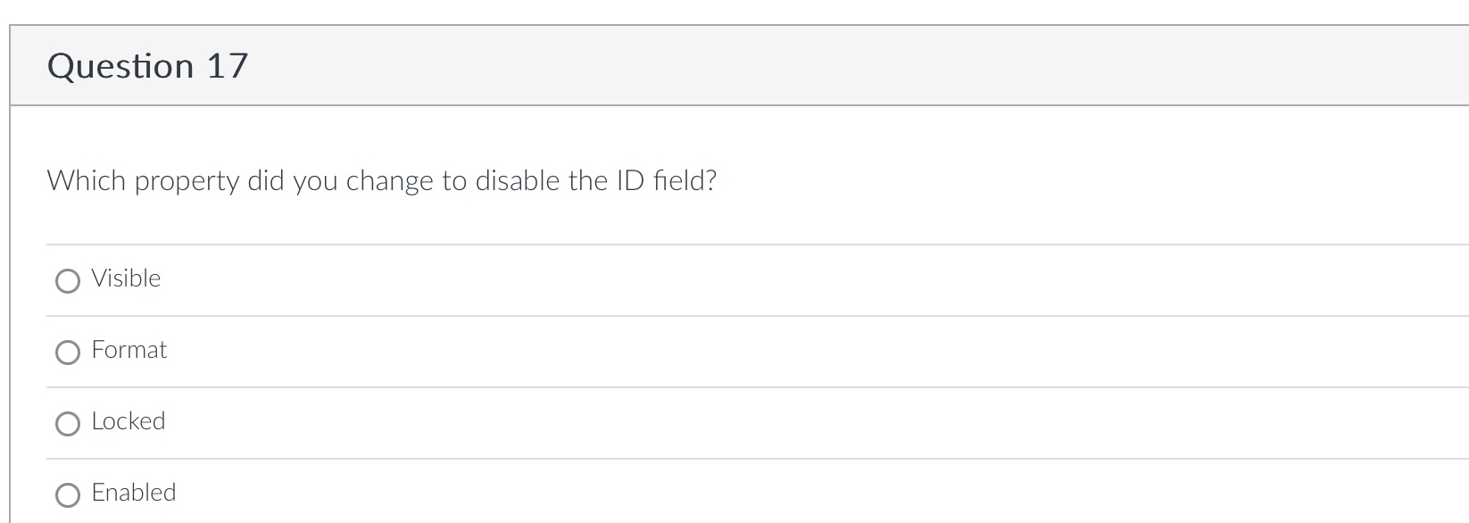
Task: Click the Format option label text
Action: click(x=129, y=350)
